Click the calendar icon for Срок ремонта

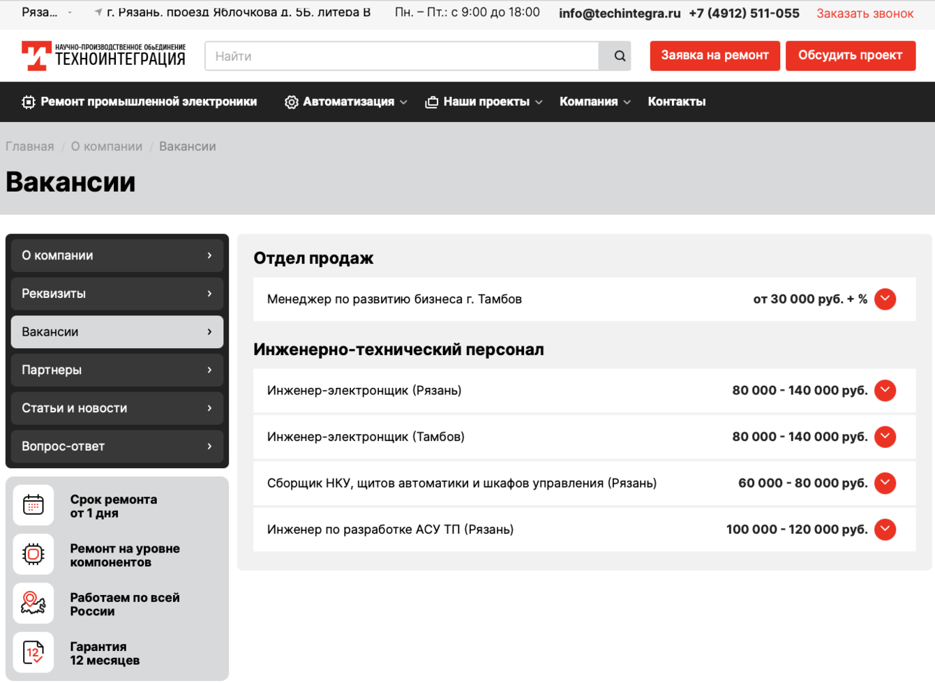tap(33, 505)
